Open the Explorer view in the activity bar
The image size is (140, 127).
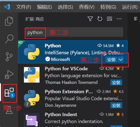pos(9,21)
